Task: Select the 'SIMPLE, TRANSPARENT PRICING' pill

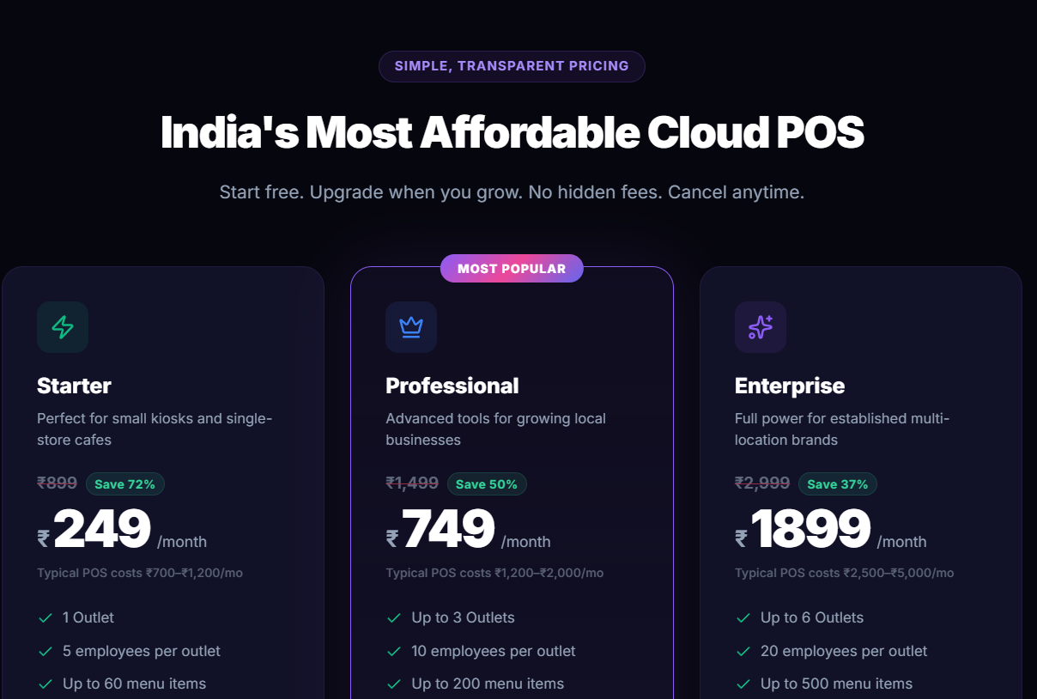Action: [512, 66]
